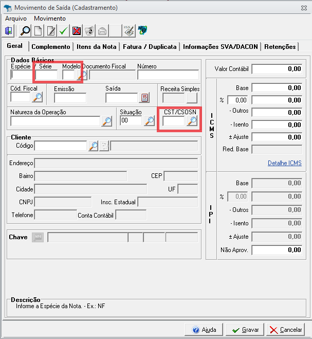Click the ICMS tax amount field beside the rate
The height and width of the screenshot is (339, 312).
pyautogui.click(x=277, y=100)
